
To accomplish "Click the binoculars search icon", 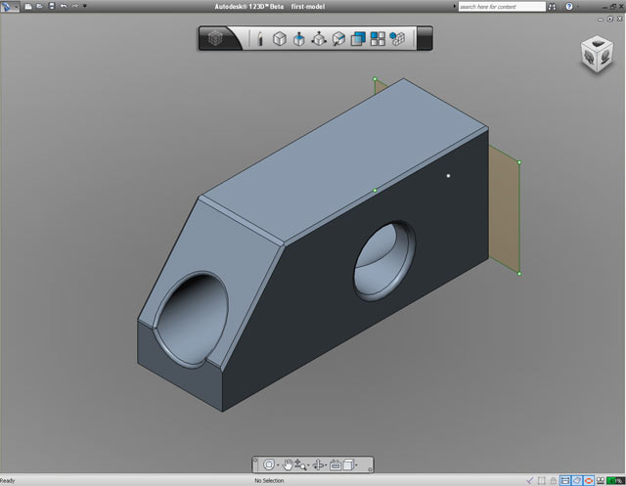I will click(x=552, y=7).
